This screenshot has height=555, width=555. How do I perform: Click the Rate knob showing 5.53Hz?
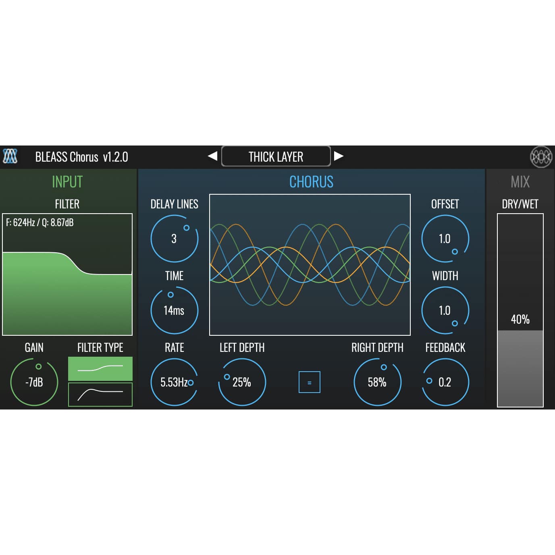tap(174, 382)
